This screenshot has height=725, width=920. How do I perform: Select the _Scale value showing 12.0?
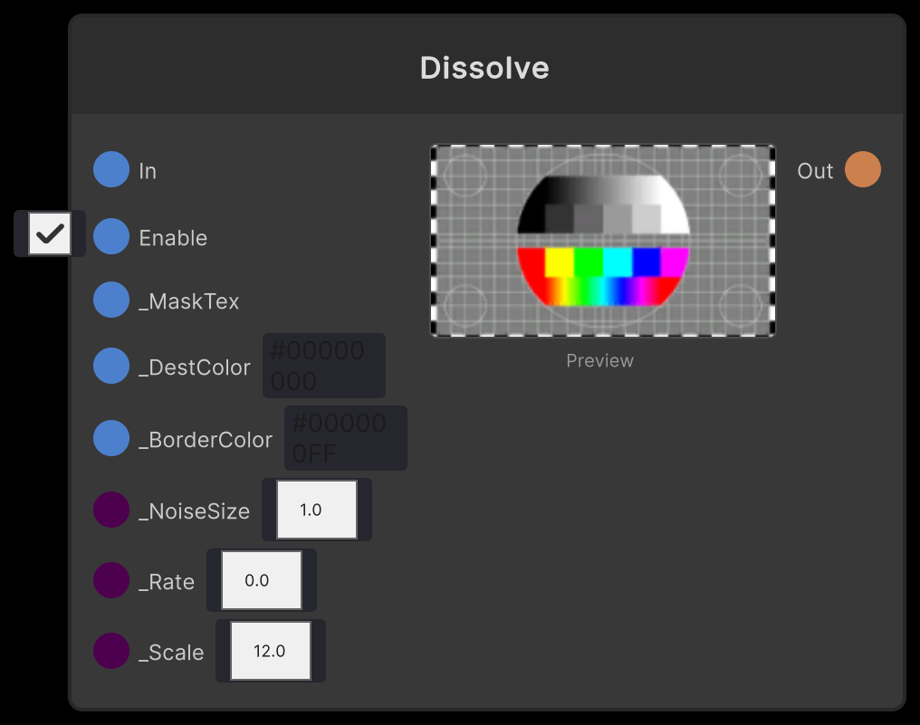click(x=270, y=650)
